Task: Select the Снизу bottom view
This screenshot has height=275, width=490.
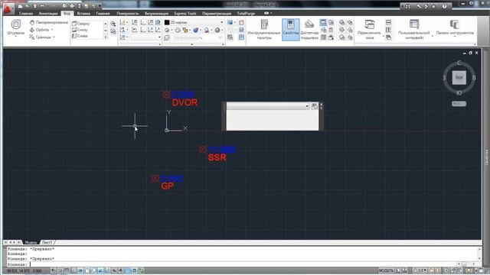Action: click(80, 30)
